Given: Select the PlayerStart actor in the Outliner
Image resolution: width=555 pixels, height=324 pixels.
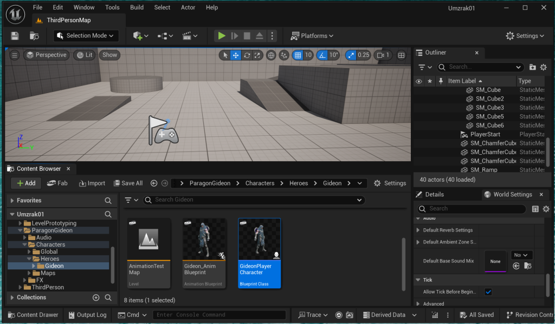Looking at the screenshot, I should click(485, 134).
